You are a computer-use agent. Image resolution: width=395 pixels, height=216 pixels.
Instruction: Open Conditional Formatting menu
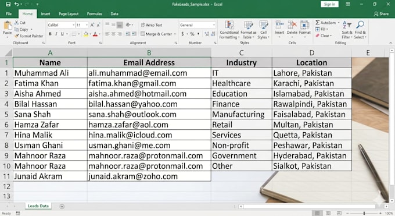pyautogui.click(x=229, y=30)
